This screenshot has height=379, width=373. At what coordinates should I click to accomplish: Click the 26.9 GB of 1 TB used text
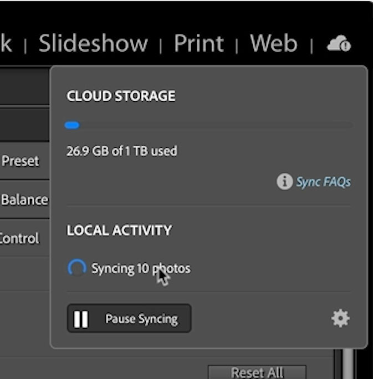pos(122,151)
